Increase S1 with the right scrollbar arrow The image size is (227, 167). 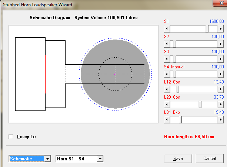(x=220, y=28)
